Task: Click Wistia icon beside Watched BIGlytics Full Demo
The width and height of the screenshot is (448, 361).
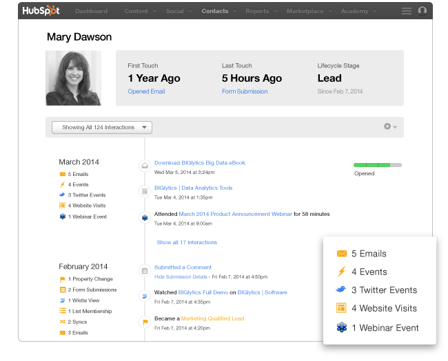Action: 145,296
